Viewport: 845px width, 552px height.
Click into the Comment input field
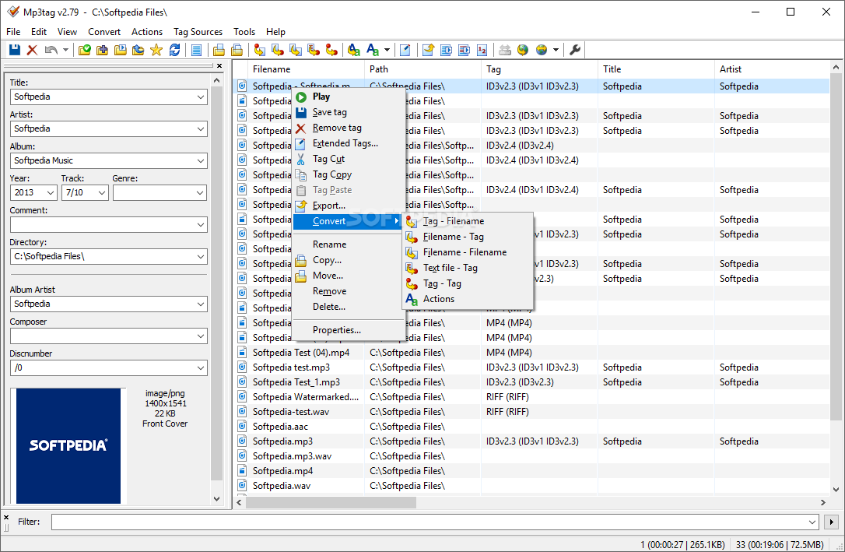click(103, 224)
